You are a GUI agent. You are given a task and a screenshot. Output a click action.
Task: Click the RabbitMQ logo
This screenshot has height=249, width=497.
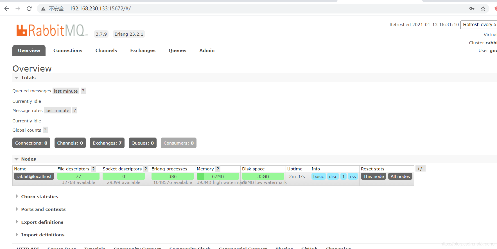pos(52,30)
